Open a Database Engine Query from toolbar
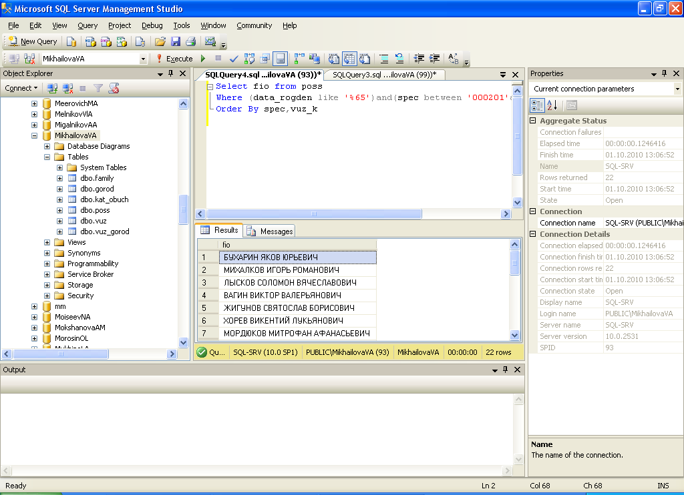This screenshot has height=495, width=684. pyautogui.click(x=71, y=41)
